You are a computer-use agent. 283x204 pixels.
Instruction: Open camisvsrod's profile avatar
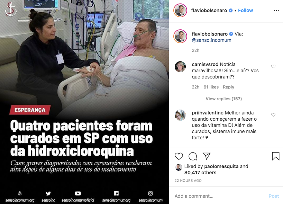180,66
